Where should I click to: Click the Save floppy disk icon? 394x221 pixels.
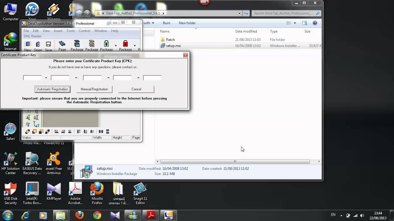click(x=48, y=45)
